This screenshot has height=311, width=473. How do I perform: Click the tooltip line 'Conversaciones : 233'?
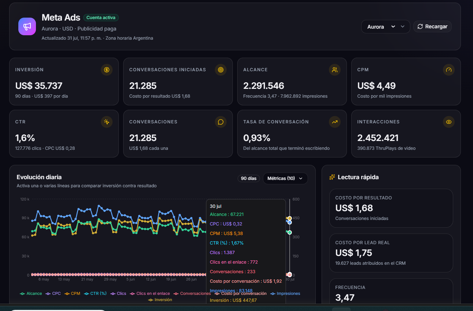coord(232,272)
